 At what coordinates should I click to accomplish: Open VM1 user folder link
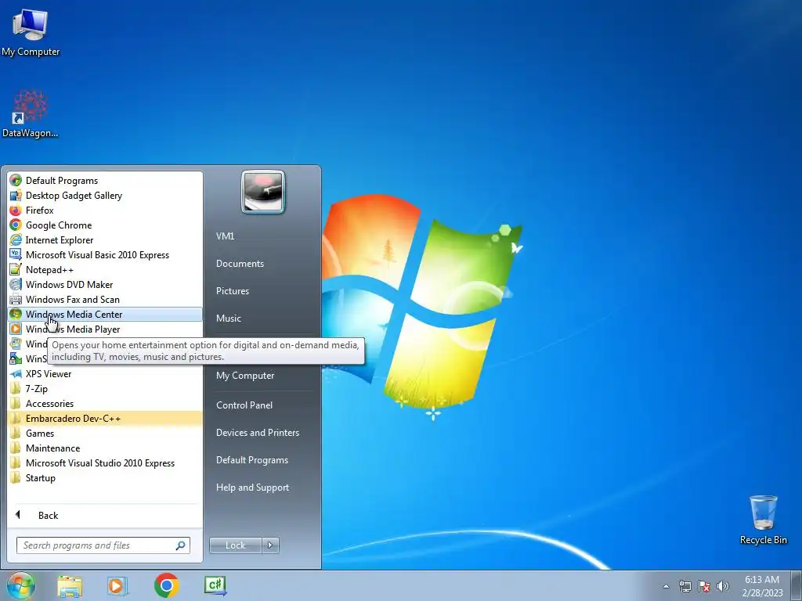pos(225,236)
